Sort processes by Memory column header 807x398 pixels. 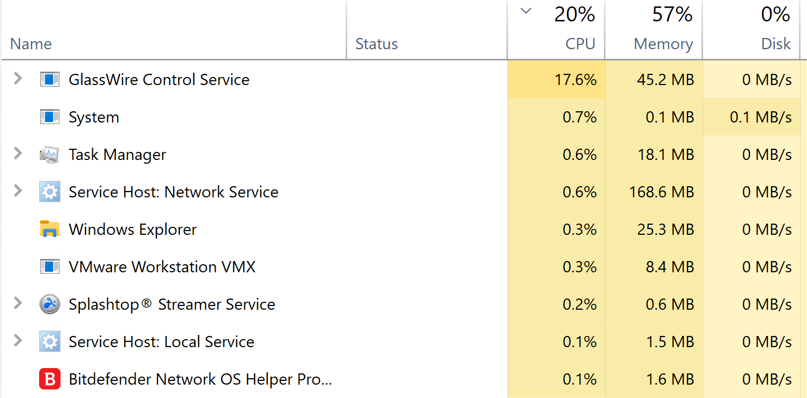click(x=663, y=44)
